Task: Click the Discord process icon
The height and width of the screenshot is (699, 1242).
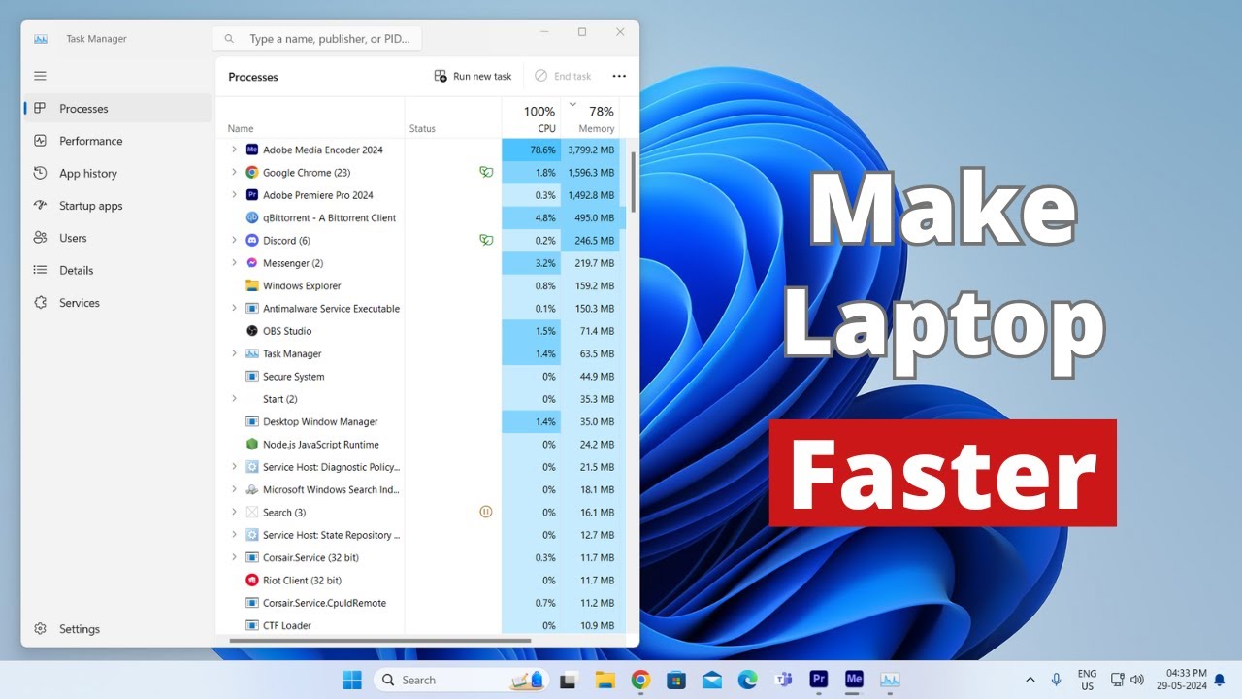Action: click(x=252, y=241)
